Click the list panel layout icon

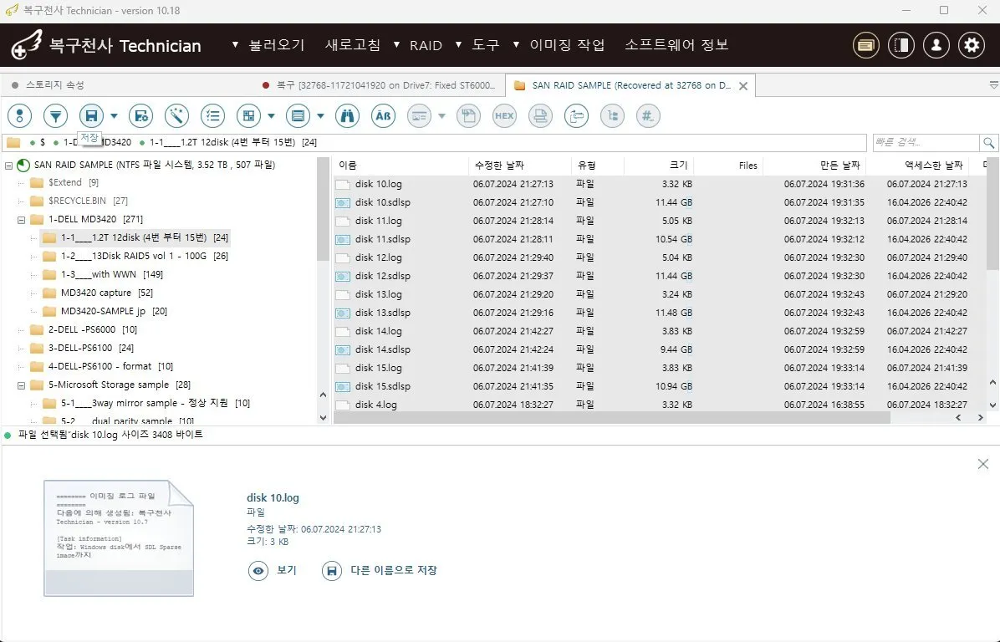298,116
